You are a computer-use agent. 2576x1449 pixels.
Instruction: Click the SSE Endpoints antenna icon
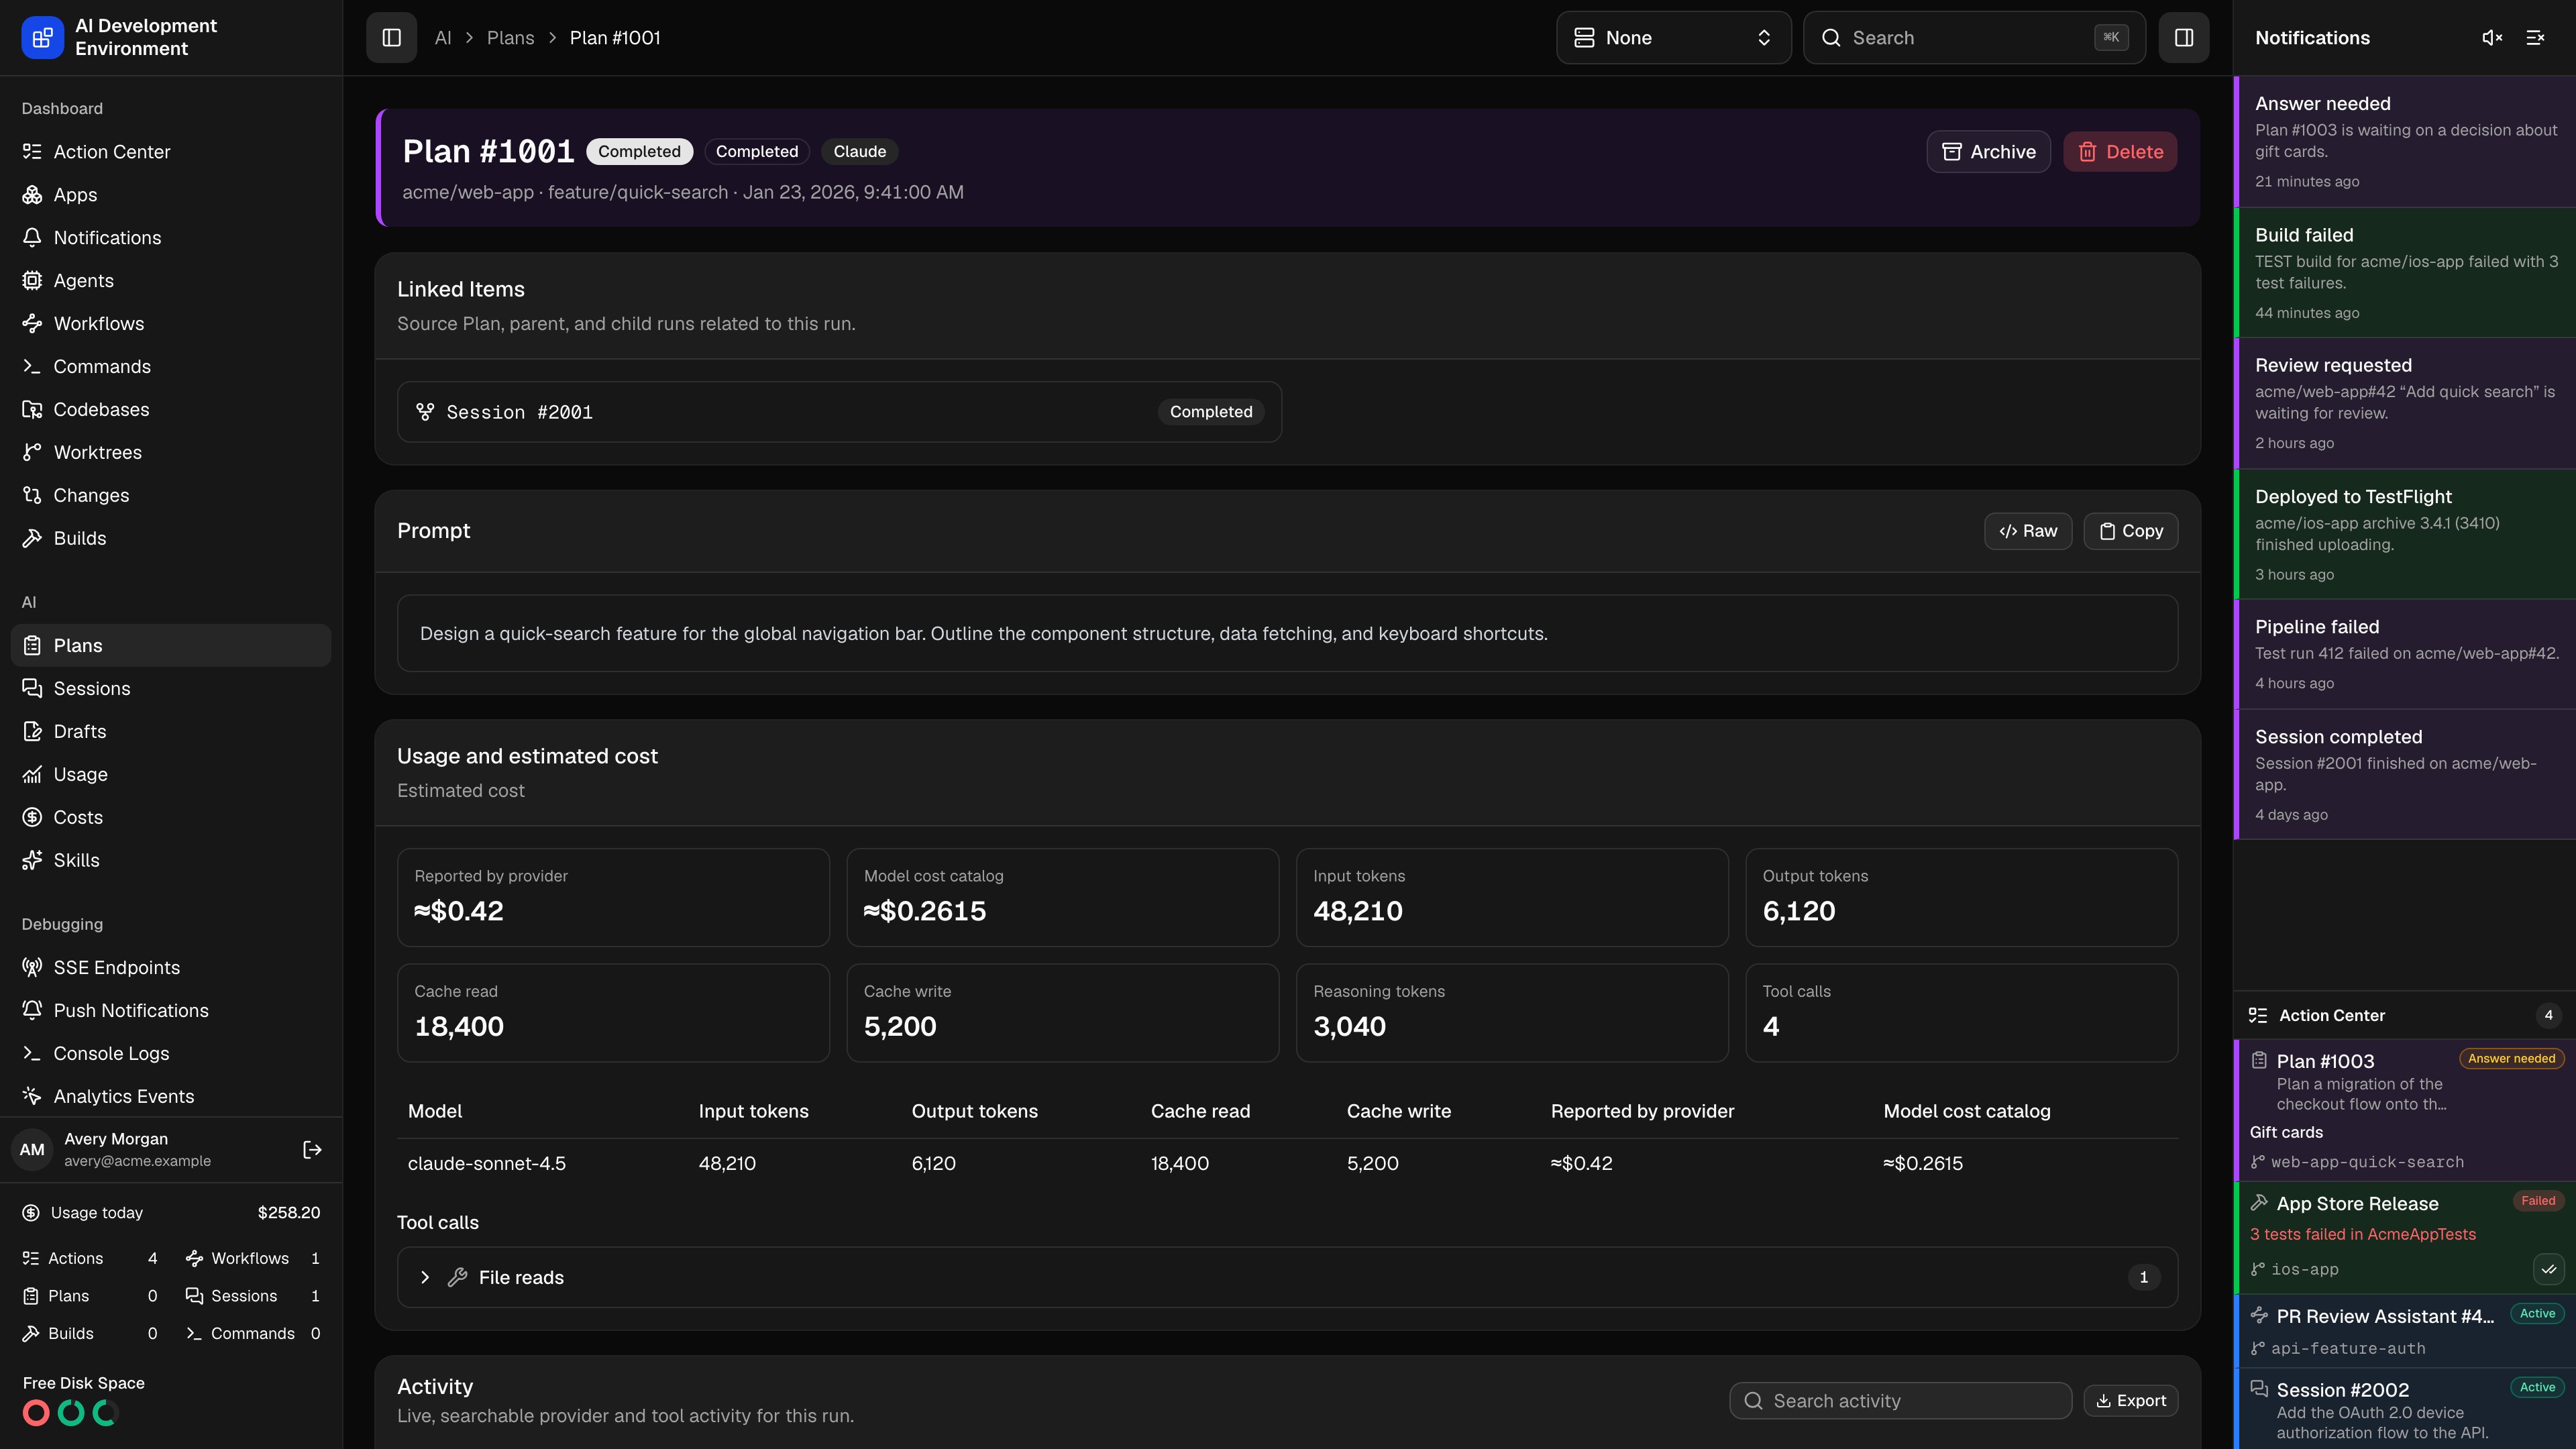pyautogui.click(x=32, y=968)
